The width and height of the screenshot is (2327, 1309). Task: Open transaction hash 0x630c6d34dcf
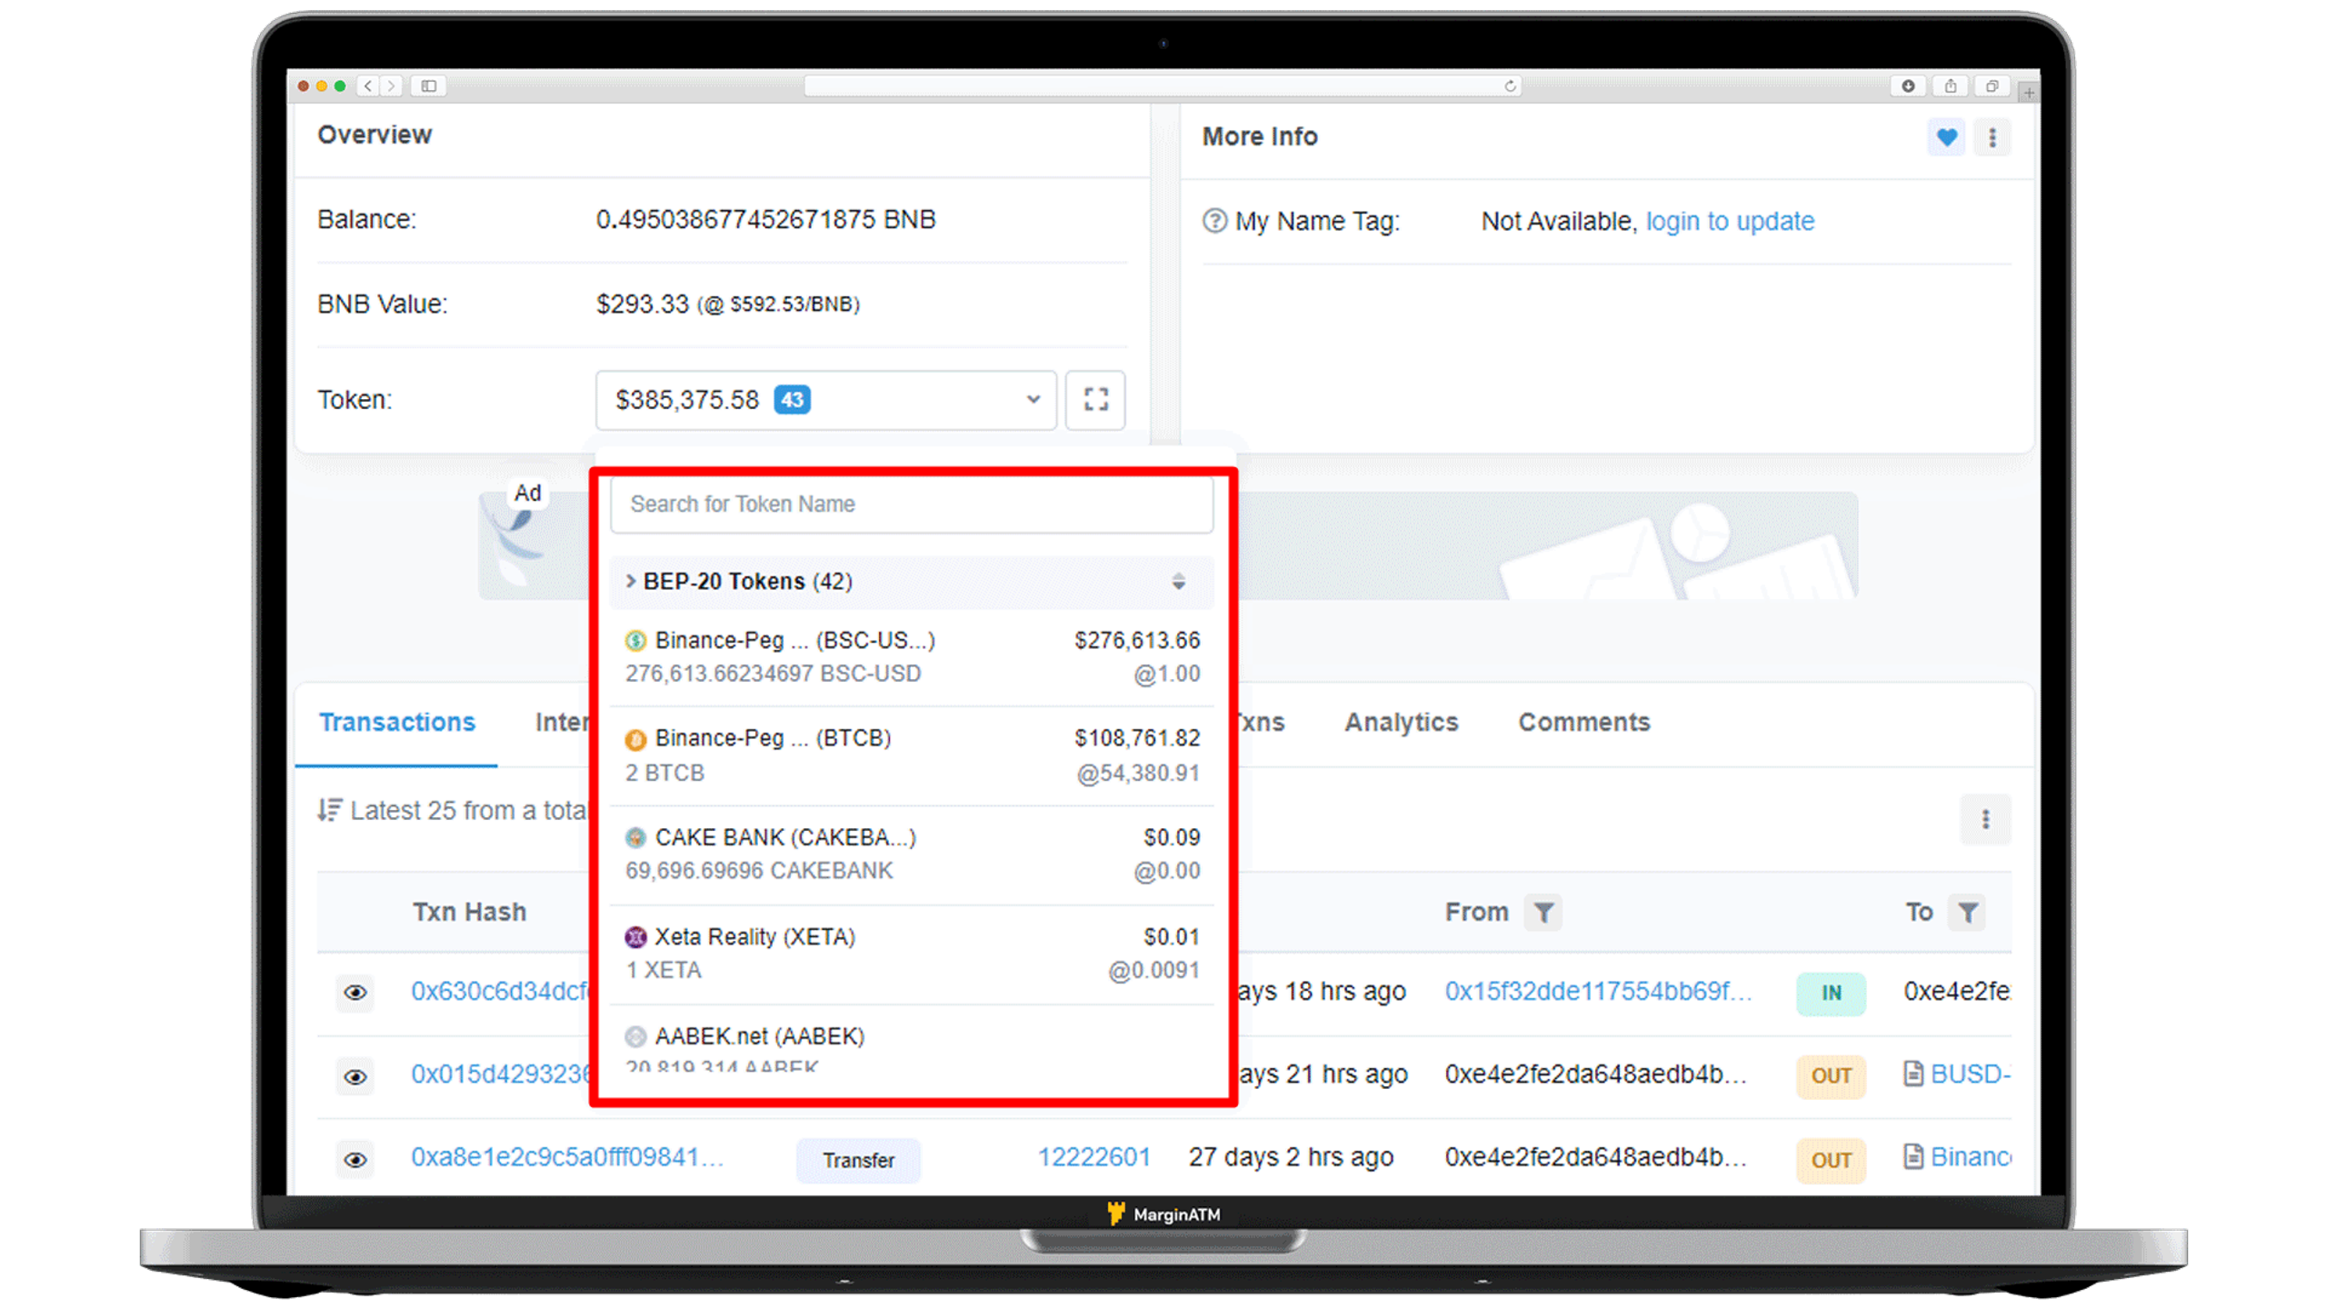(501, 991)
